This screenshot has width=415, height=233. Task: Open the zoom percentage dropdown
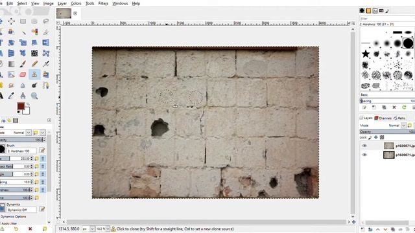coord(108,229)
